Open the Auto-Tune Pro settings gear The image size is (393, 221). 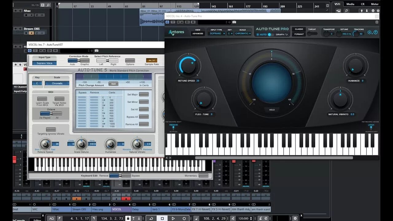click(x=370, y=32)
